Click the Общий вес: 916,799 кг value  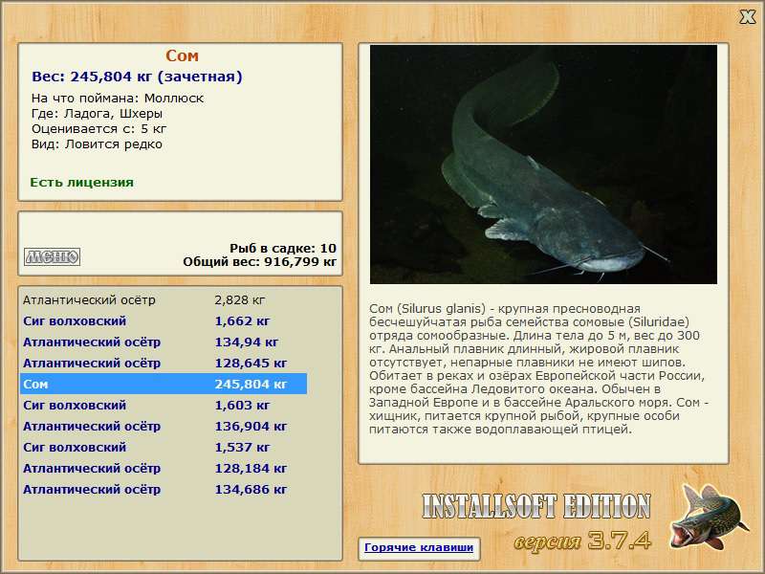click(259, 261)
